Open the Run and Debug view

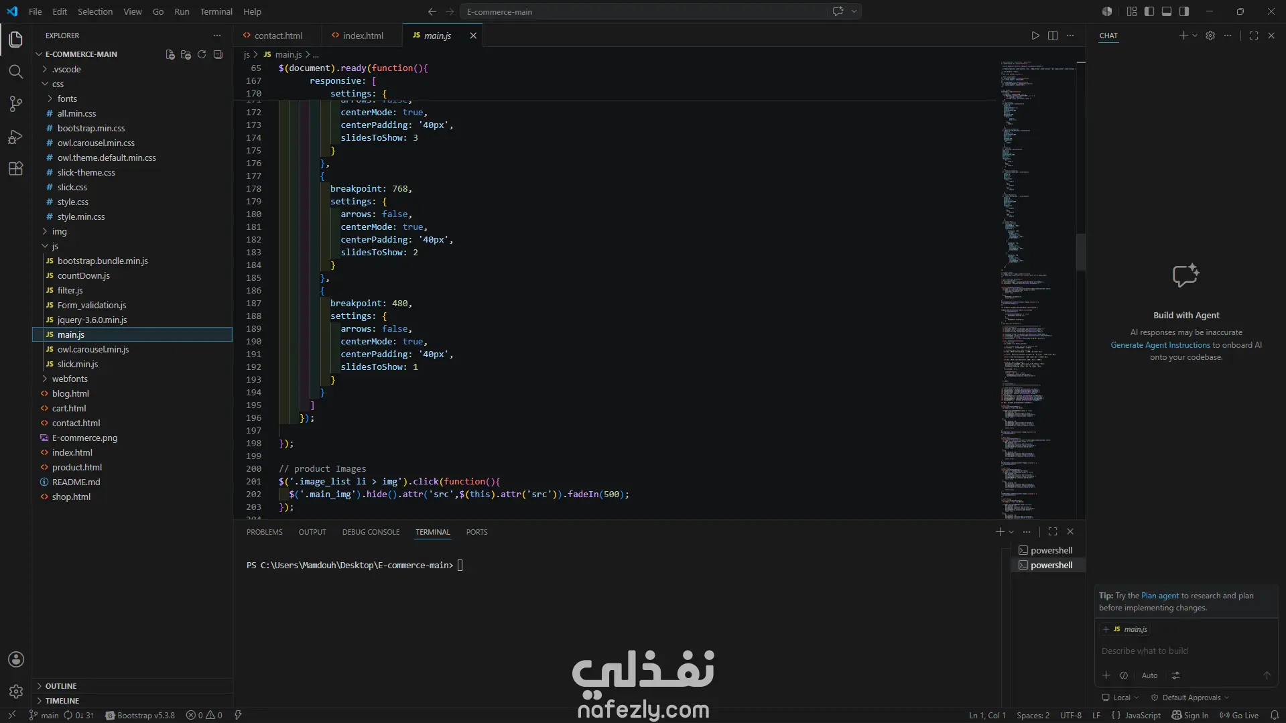tap(16, 137)
